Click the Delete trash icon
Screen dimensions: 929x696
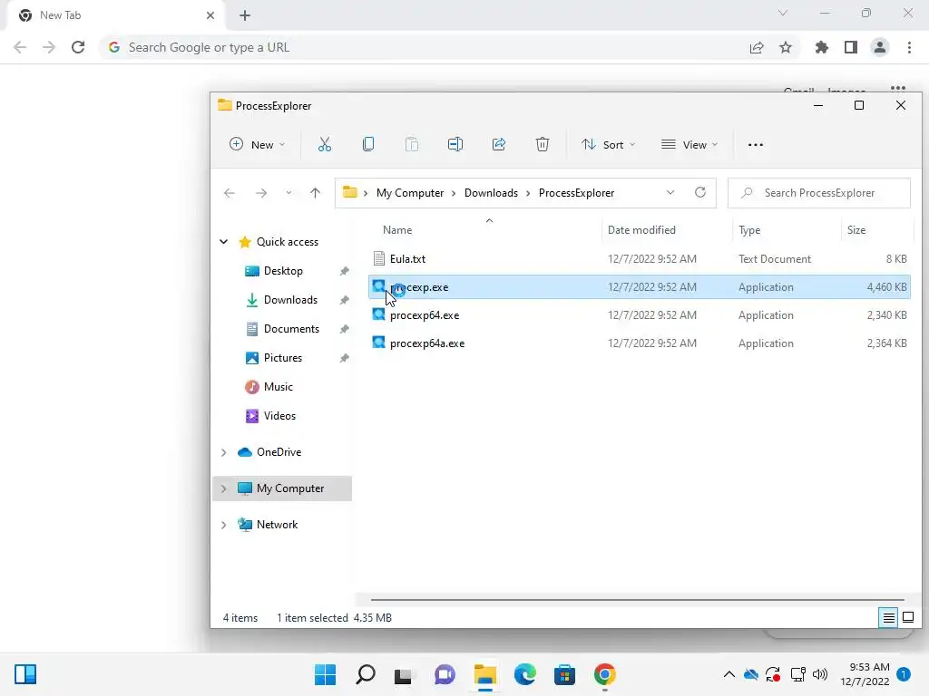click(x=543, y=144)
